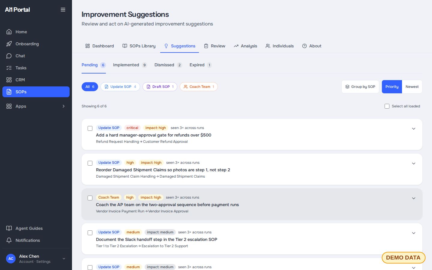Expand the Slack handoff suggestion chevron
Viewport: 432px width, 270px height.
click(x=414, y=233)
